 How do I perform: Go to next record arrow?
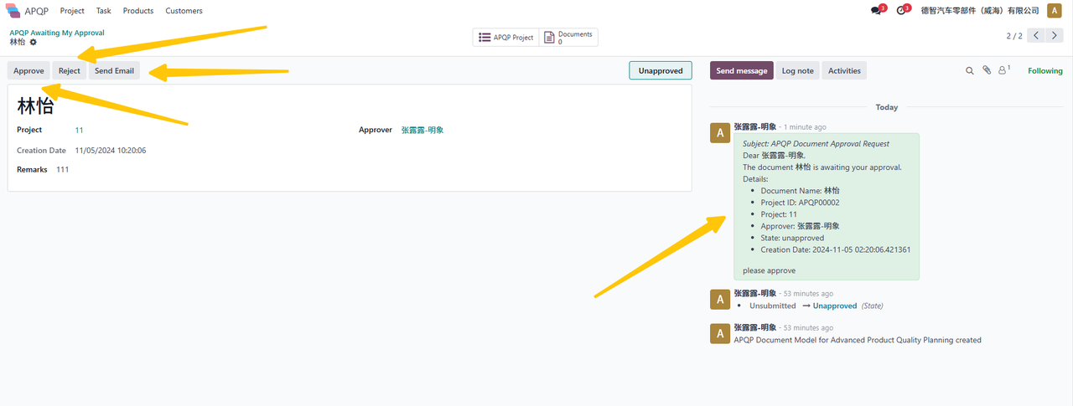point(1055,36)
